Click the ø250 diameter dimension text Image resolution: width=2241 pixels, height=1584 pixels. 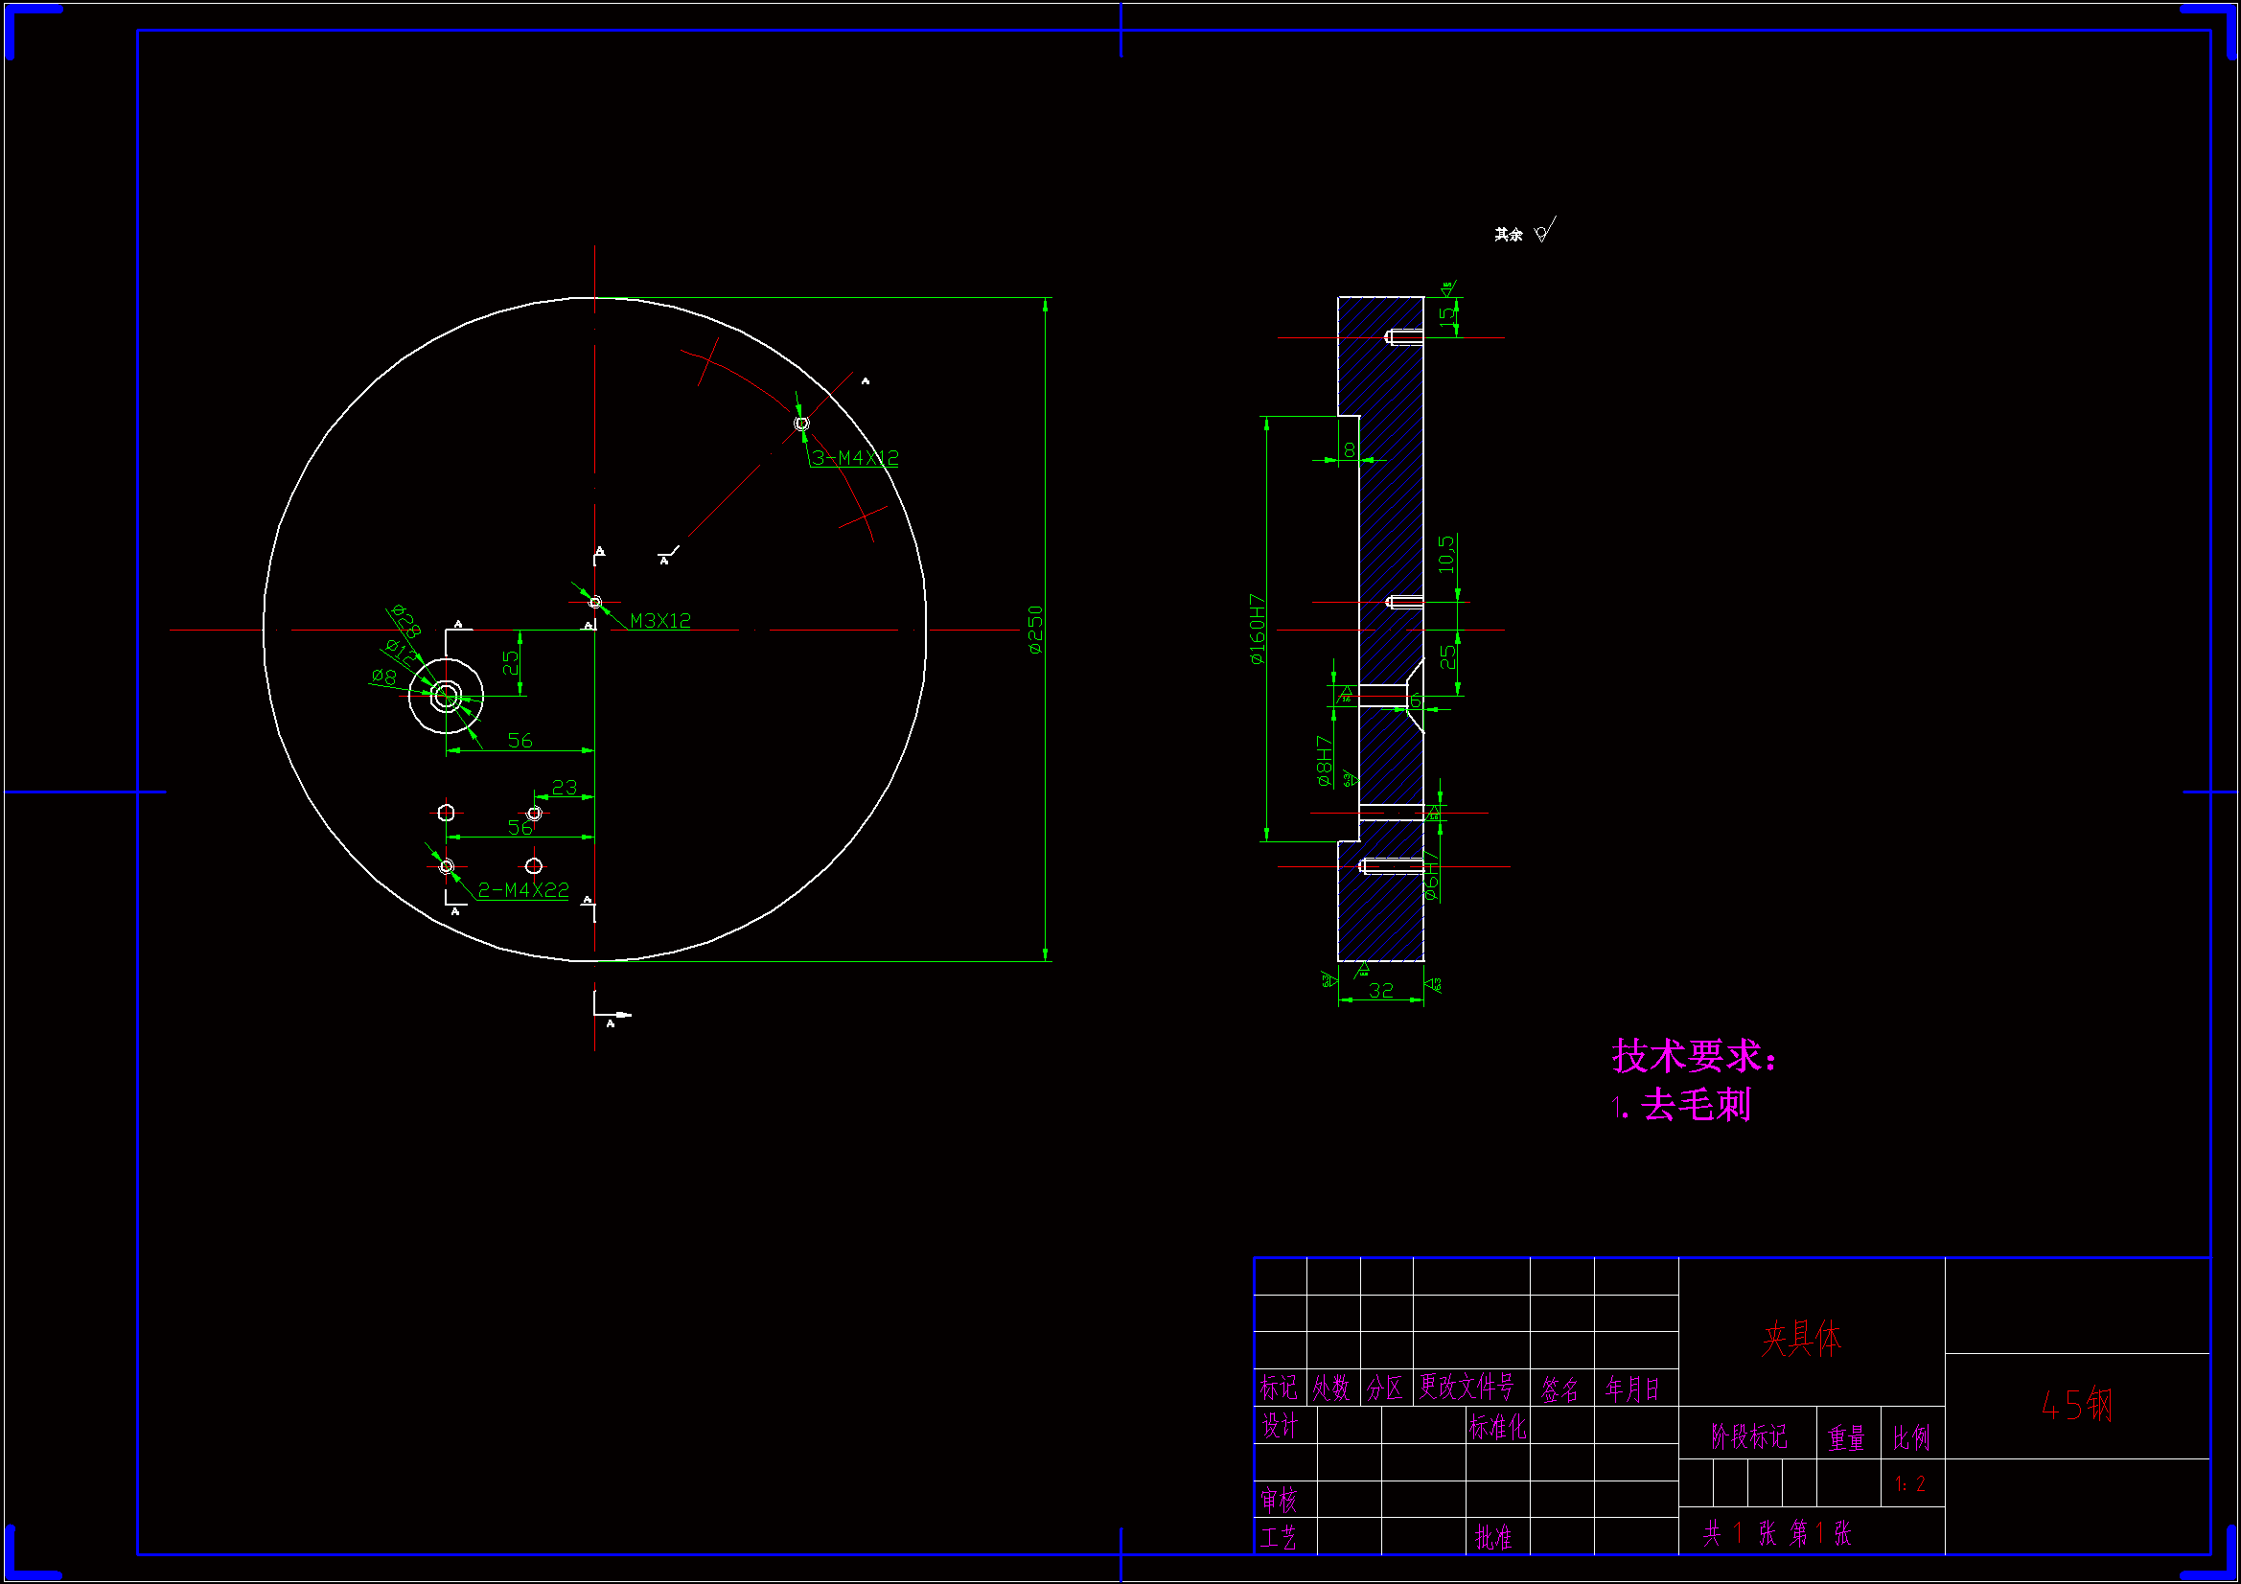1035,630
